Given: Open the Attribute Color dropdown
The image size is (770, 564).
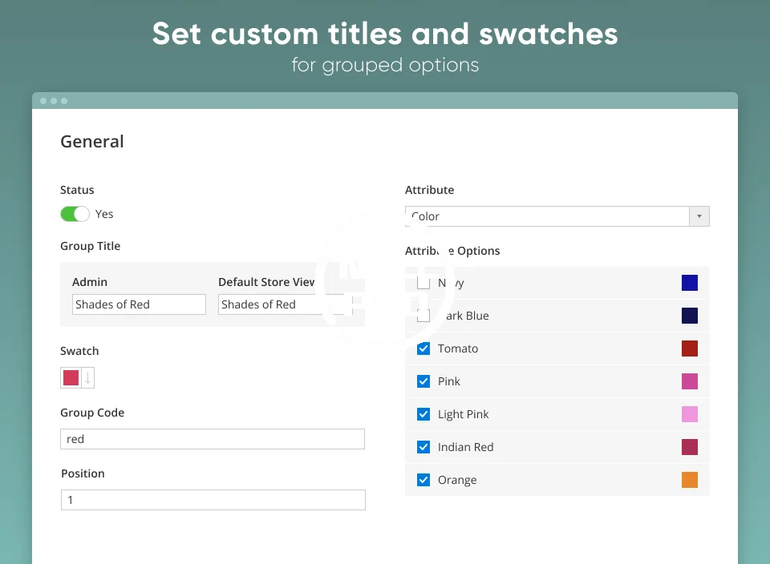Looking at the screenshot, I should [547, 216].
